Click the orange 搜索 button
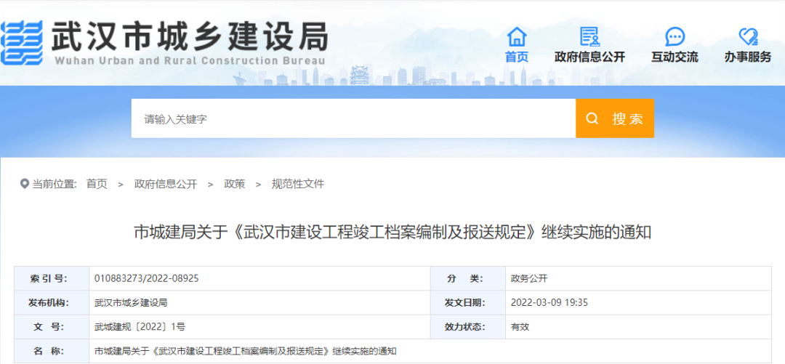 [x=615, y=118]
